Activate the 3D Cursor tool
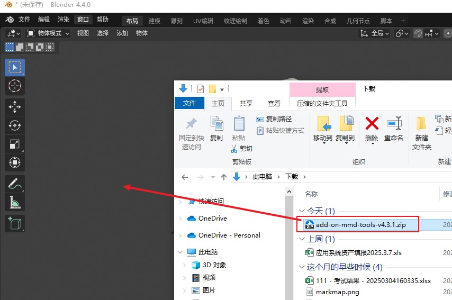Viewport: 452px width, 300px height. coord(15,86)
